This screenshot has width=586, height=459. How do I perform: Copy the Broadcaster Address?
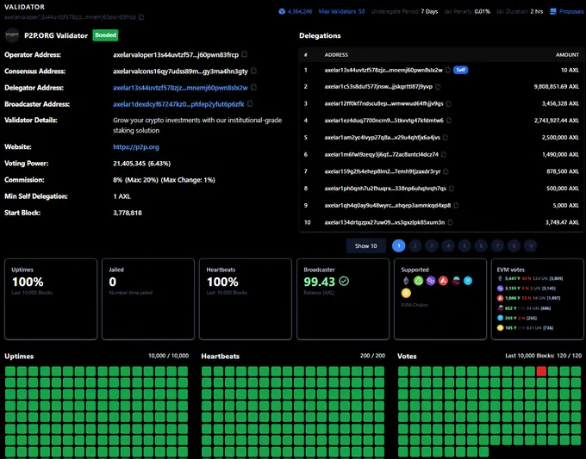pyautogui.click(x=251, y=103)
